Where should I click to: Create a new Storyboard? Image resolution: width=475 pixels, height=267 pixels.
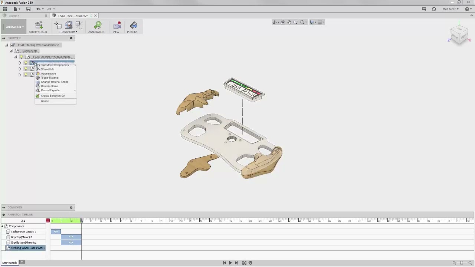pos(38,25)
